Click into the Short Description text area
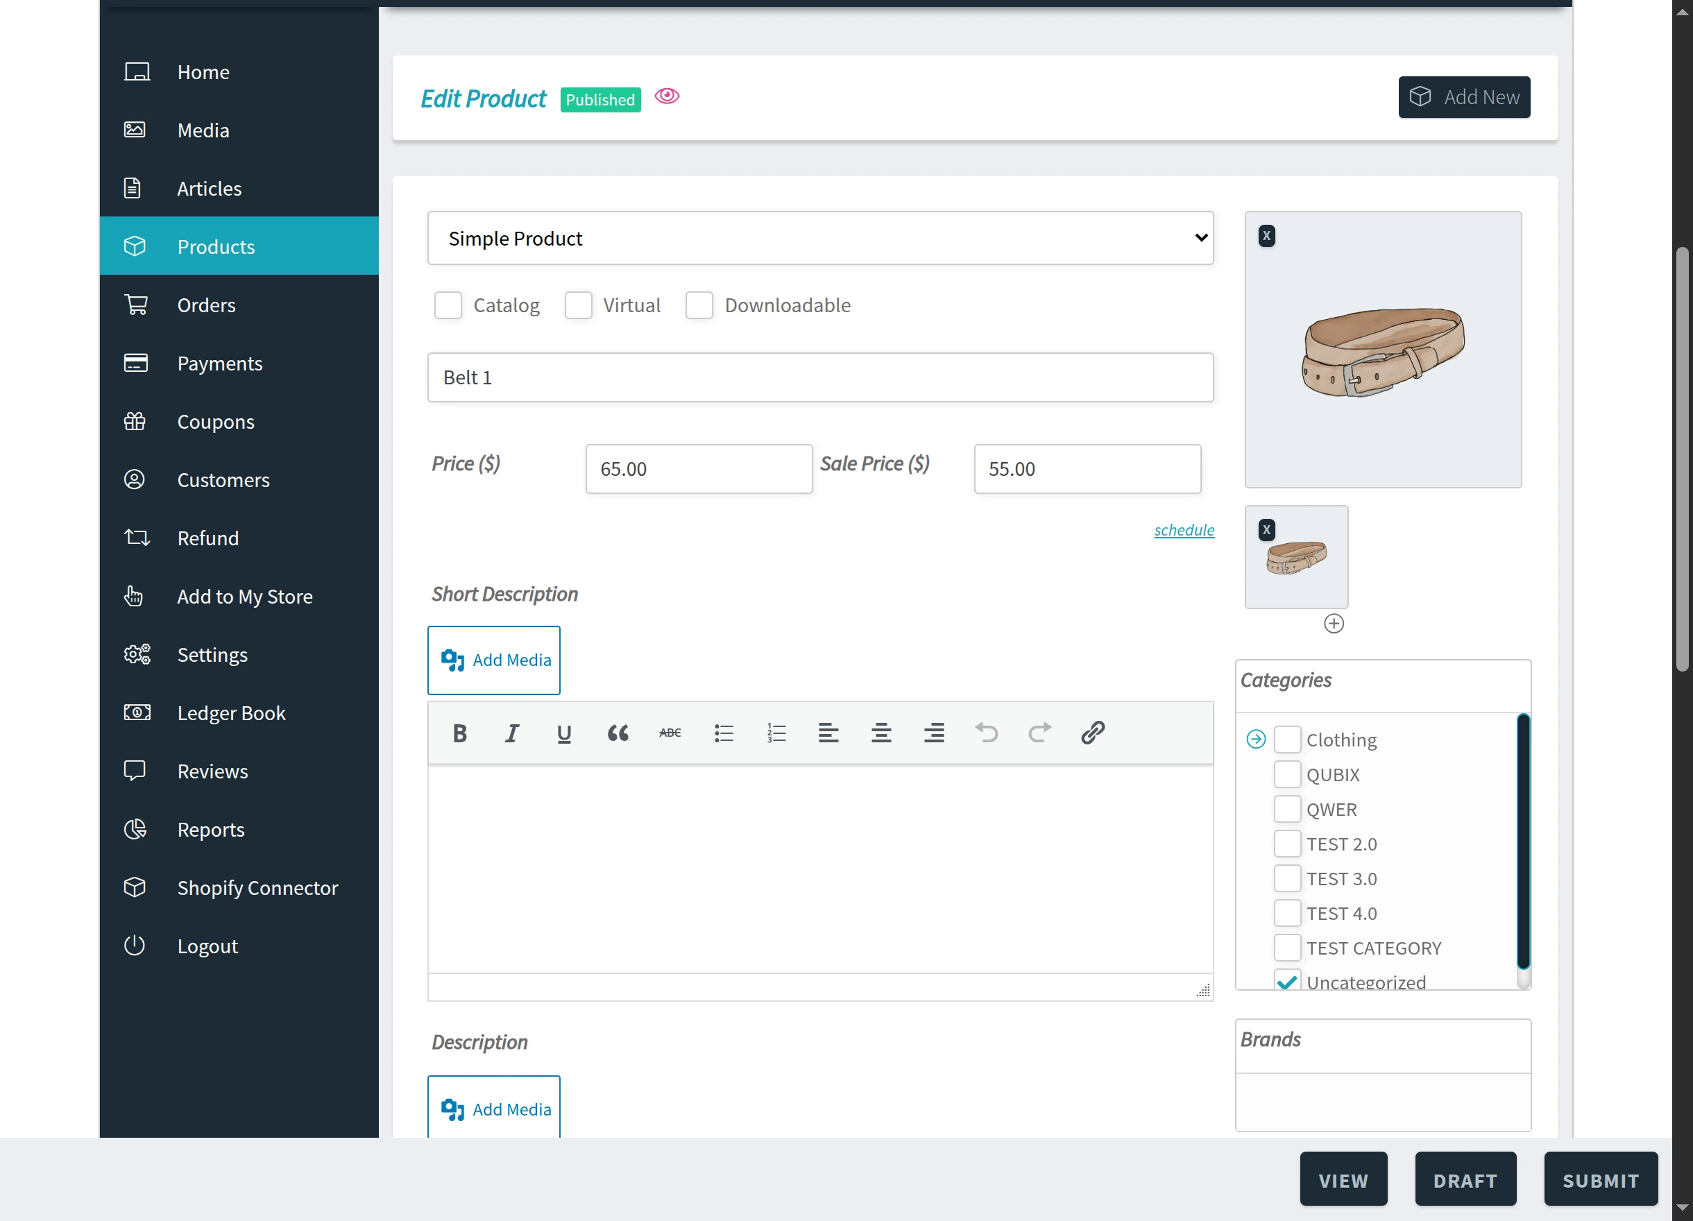 [820, 869]
